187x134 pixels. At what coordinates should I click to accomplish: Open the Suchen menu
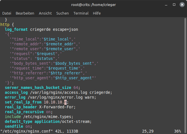(x=63, y=13)
